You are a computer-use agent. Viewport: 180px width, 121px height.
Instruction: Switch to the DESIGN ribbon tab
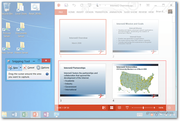click(89, 12)
